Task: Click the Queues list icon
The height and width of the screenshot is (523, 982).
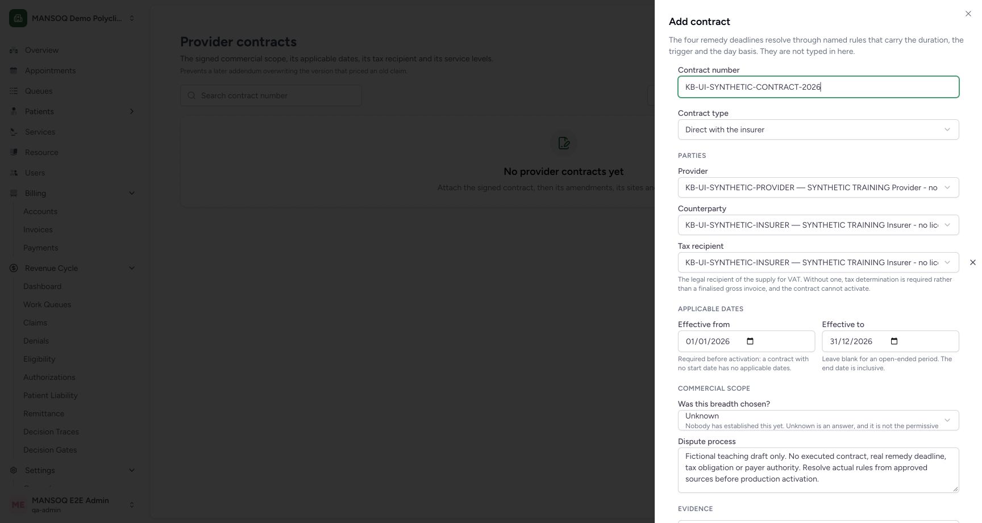Action: [x=14, y=91]
